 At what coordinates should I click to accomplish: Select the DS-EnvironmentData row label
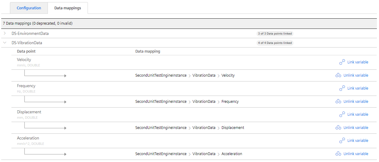[30, 33]
